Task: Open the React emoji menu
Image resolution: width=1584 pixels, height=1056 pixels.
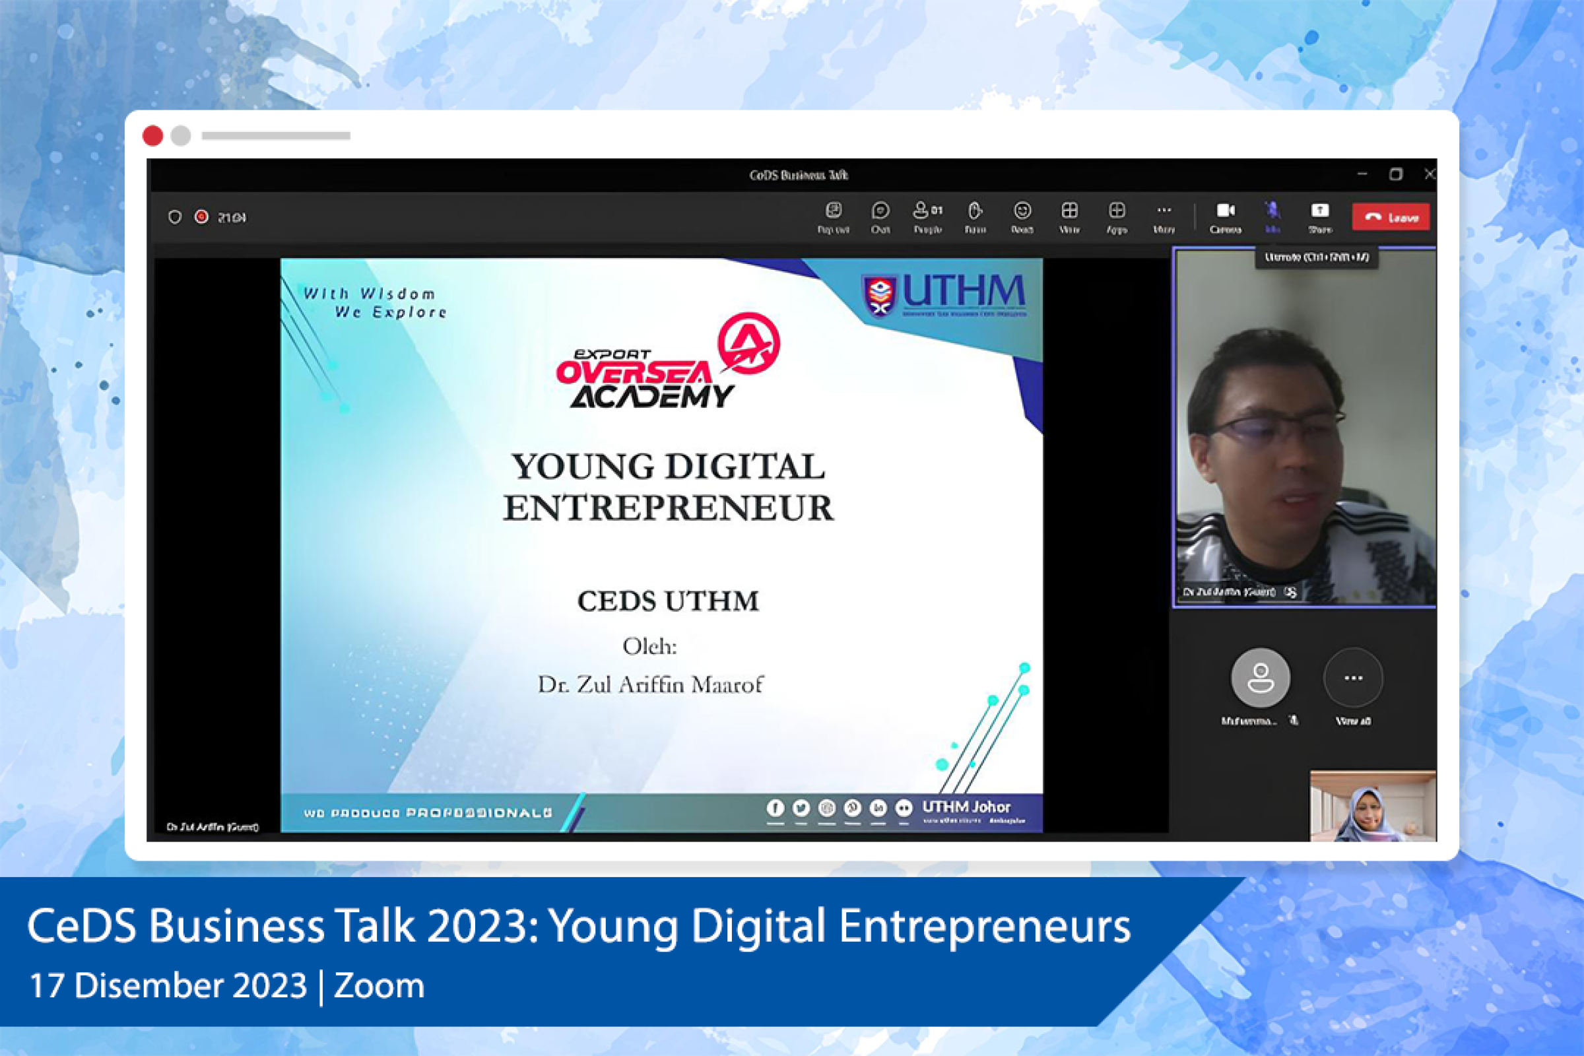Action: coord(1022,218)
